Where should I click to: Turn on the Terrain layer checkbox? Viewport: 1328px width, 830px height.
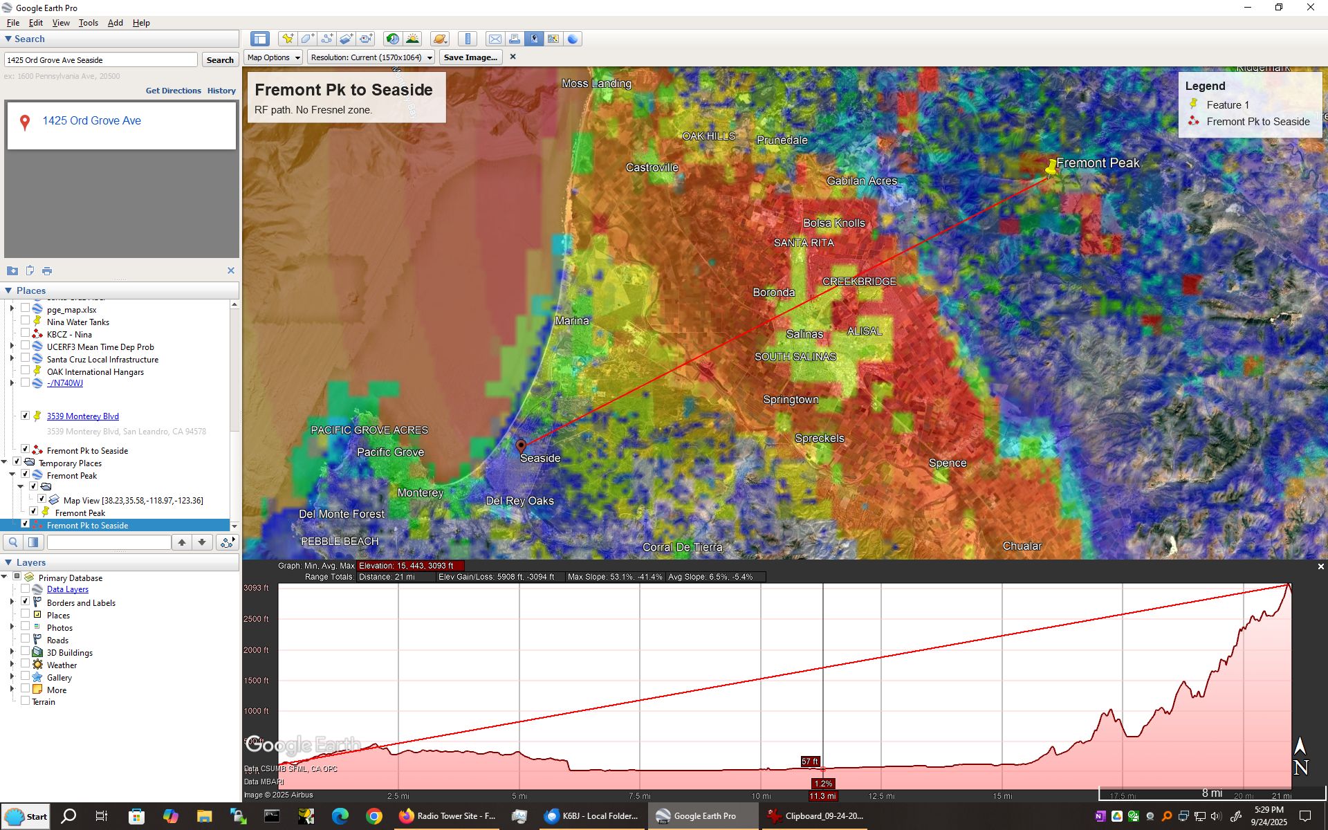click(26, 701)
